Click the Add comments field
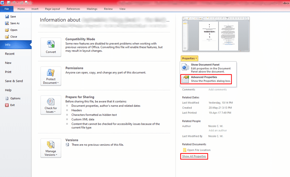This screenshot has height=177, width=290. tap(217, 89)
